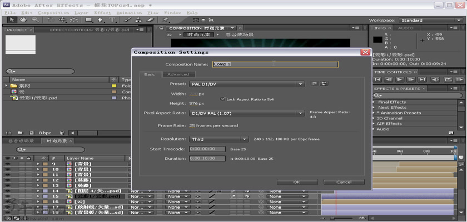Expand Final Effects category
The height and width of the screenshot is (222, 467).
click(x=374, y=102)
